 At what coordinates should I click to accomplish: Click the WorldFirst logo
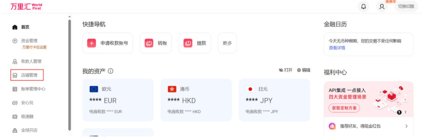coord(26,7)
